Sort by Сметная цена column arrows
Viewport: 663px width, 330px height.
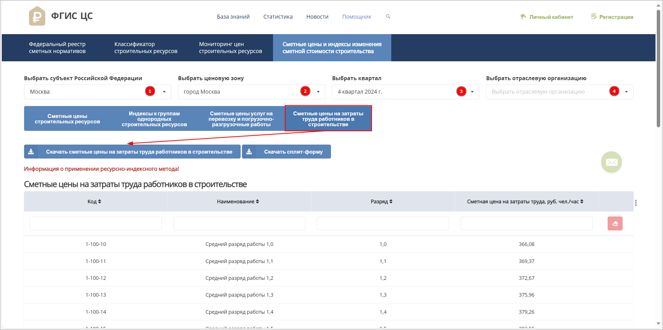pos(582,201)
